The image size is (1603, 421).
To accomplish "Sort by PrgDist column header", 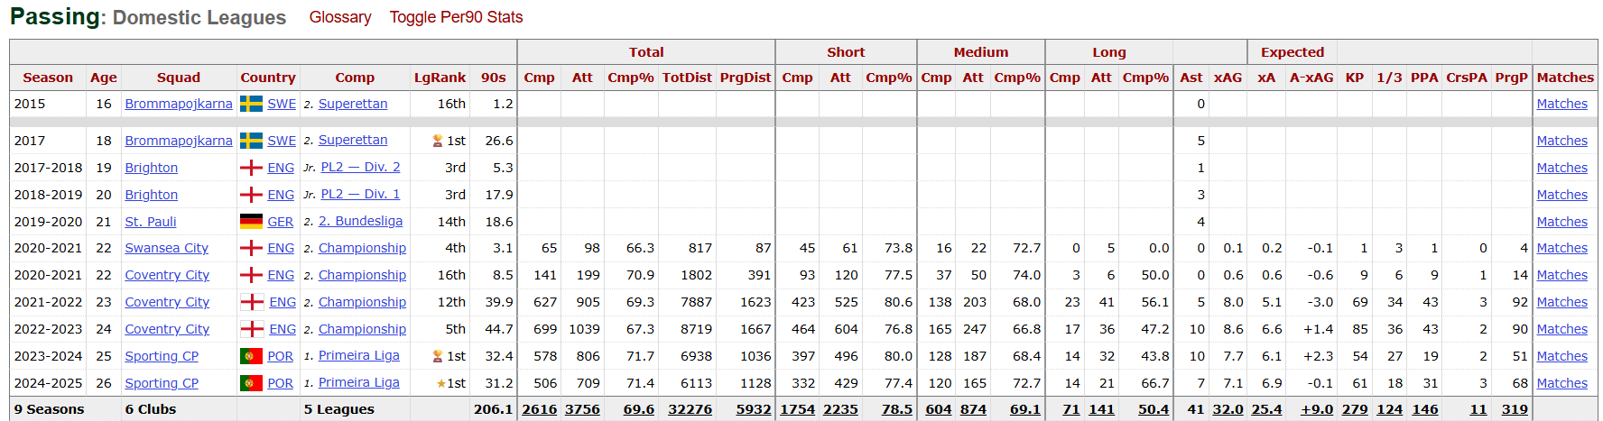I will tap(746, 78).
